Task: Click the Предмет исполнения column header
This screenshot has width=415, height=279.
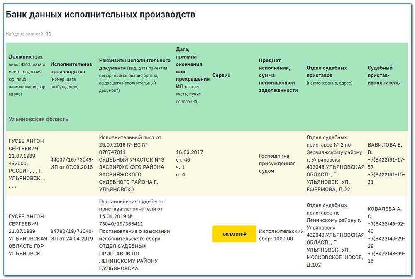Action: (x=278, y=76)
